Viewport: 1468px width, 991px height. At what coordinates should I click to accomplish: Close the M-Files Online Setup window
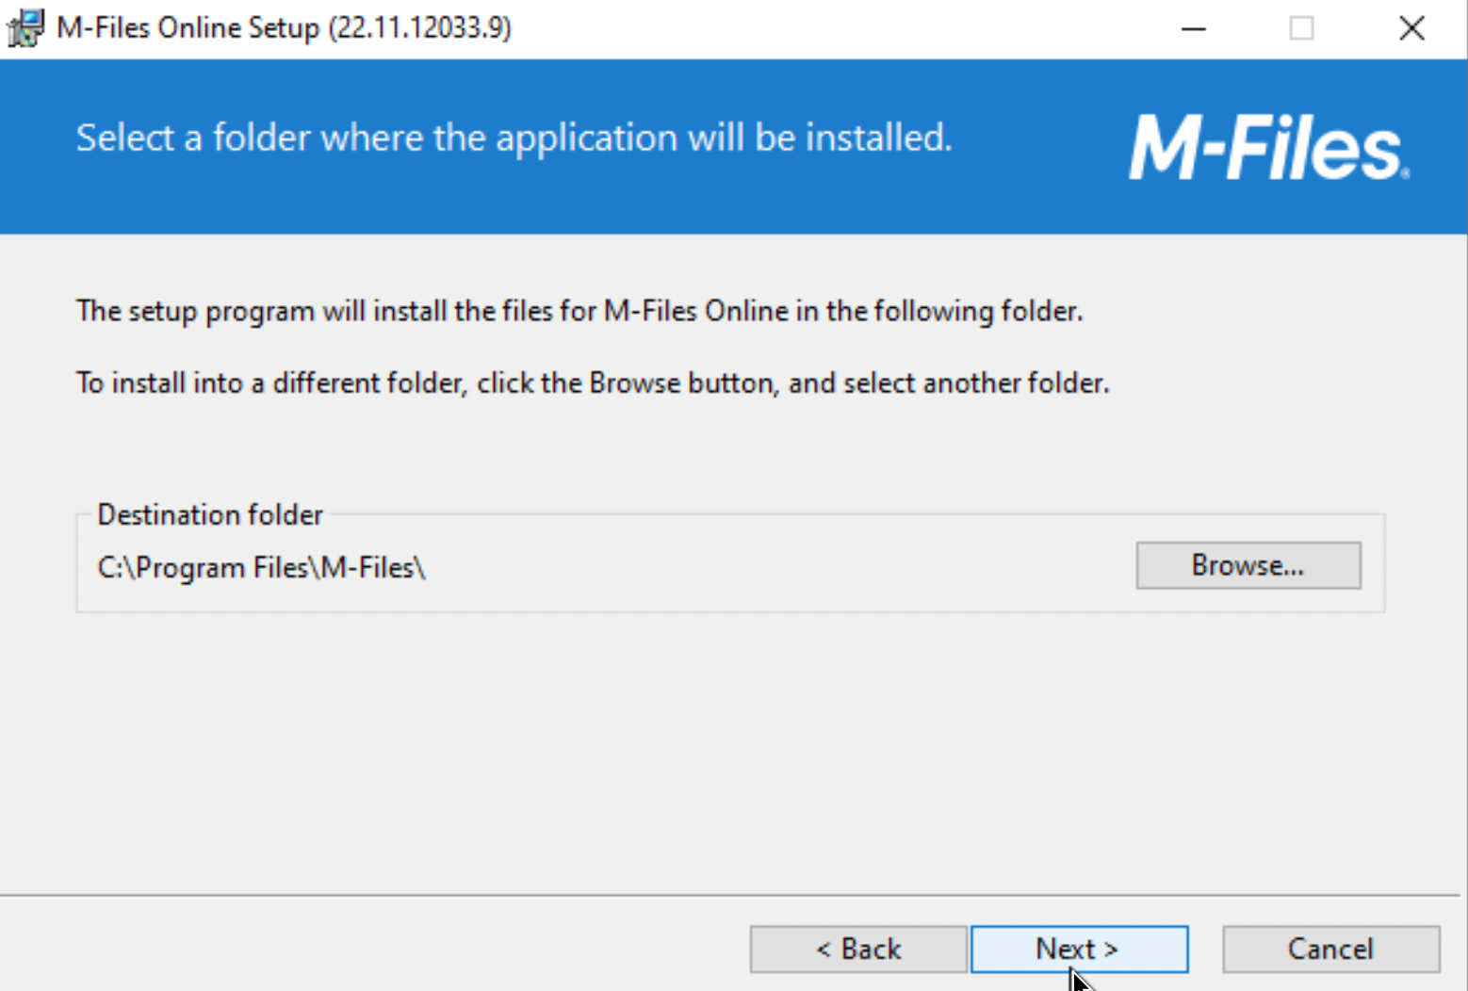[x=1411, y=28]
